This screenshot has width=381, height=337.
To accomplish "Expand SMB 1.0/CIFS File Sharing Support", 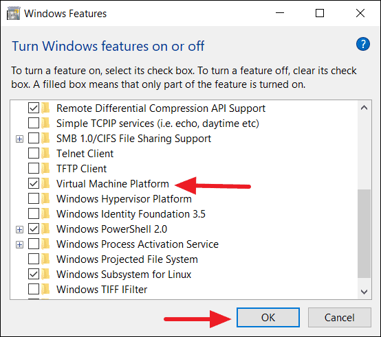I will [19, 139].
